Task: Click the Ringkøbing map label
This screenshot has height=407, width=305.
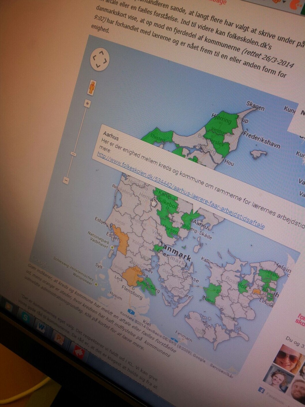Action: [123, 191]
